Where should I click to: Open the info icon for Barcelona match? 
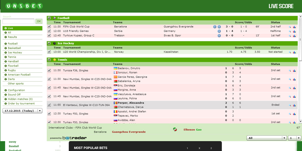[x=215, y=27]
